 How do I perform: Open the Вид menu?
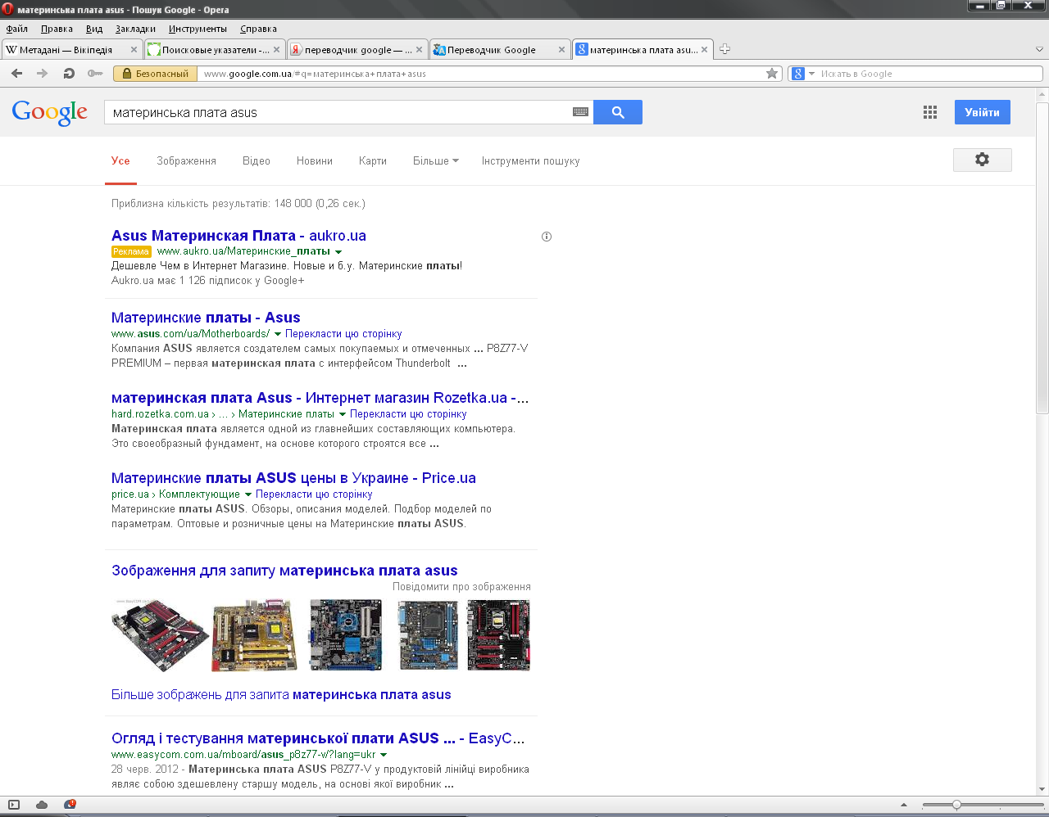click(94, 29)
